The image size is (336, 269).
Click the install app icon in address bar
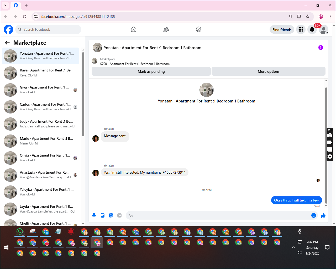pyautogui.click(x=299, y=17)
